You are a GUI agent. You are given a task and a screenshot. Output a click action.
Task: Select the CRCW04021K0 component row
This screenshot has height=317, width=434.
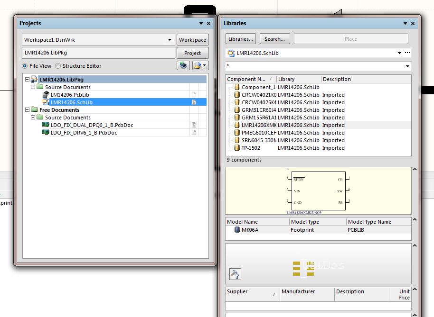[318, 95]
